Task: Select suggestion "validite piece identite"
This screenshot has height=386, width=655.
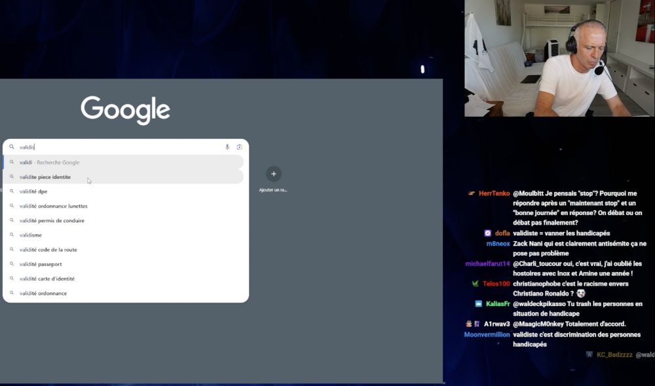Action: click(124, 177)
